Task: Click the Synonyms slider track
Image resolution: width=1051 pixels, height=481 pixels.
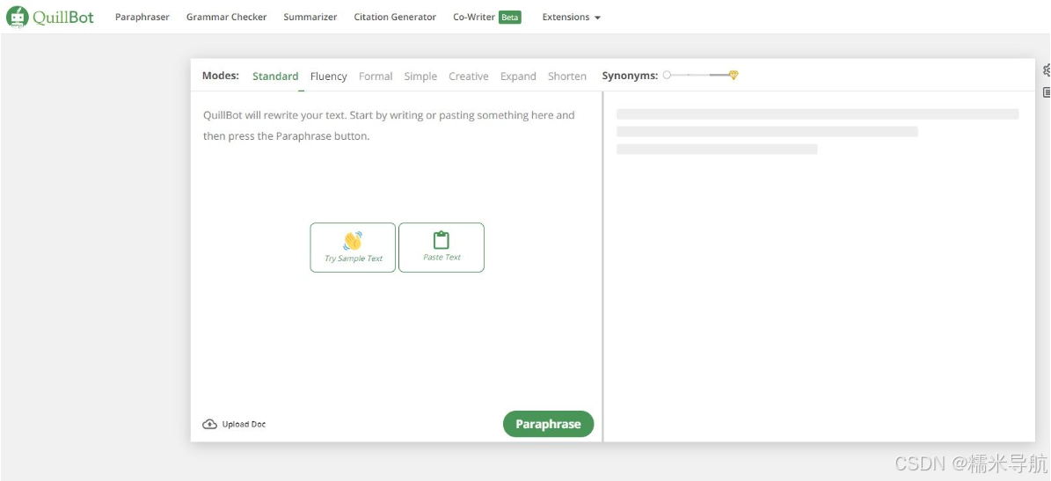Action: tap(699, 75)
